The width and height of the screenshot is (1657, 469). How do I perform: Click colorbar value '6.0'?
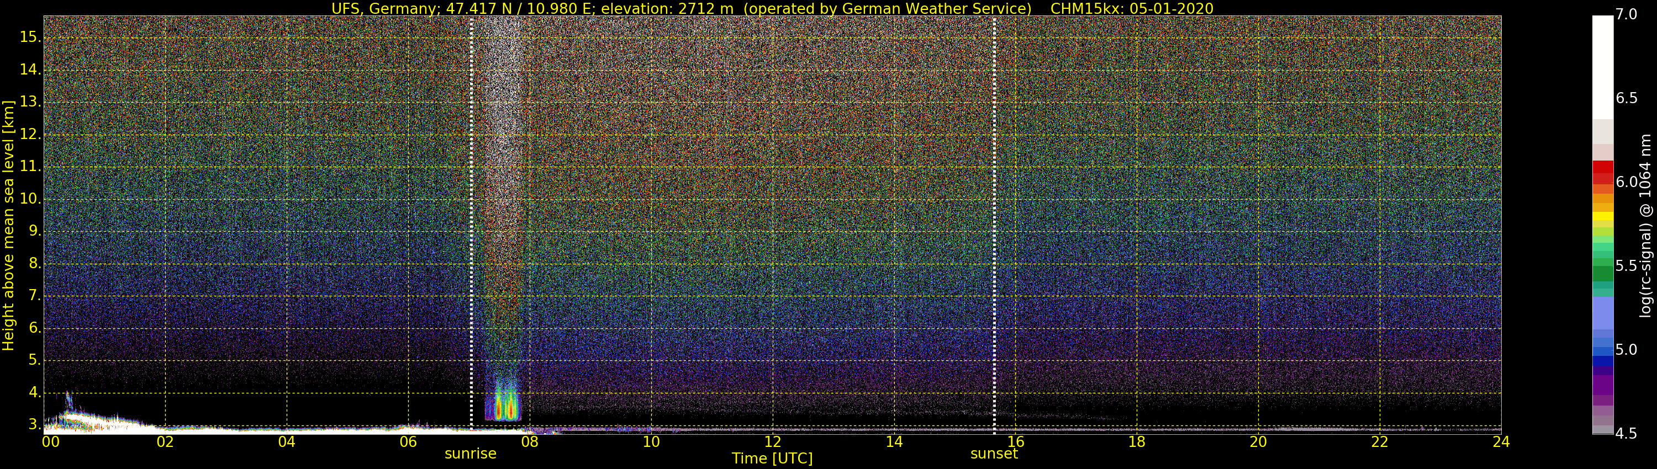(1627, 182)
